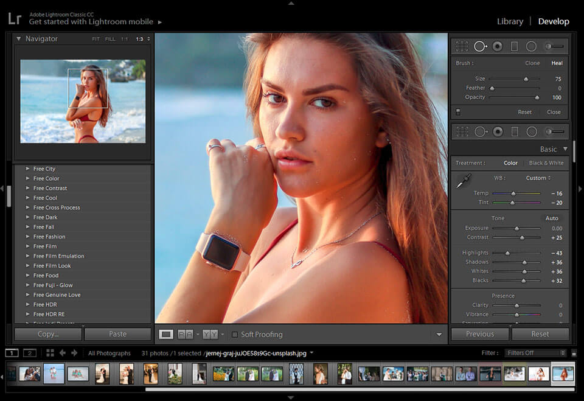This screenshot has width=584, height=401.
Task: Expand the Free Film Look preset folder
Action: pyautogui.click(x=28, y=266)
